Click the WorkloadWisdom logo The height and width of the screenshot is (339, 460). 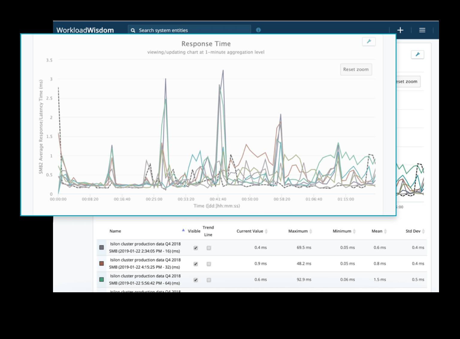(85, 30)
